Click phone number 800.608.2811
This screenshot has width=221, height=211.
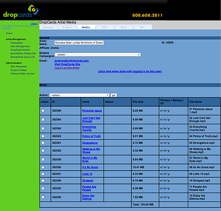pos(147,15)
